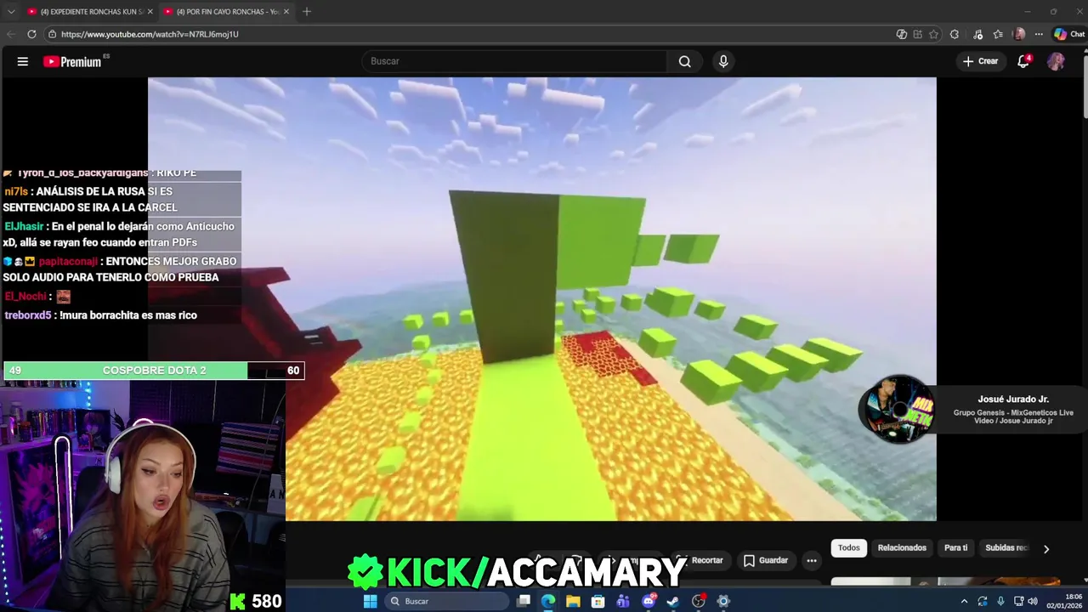Open File Explorer from taskbar
This screenshot has width=1088, height=612.
coord(573,601)
